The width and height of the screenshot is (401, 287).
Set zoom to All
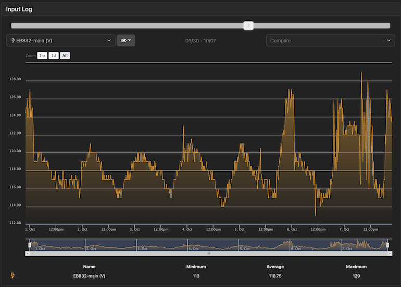click(65, 56)
